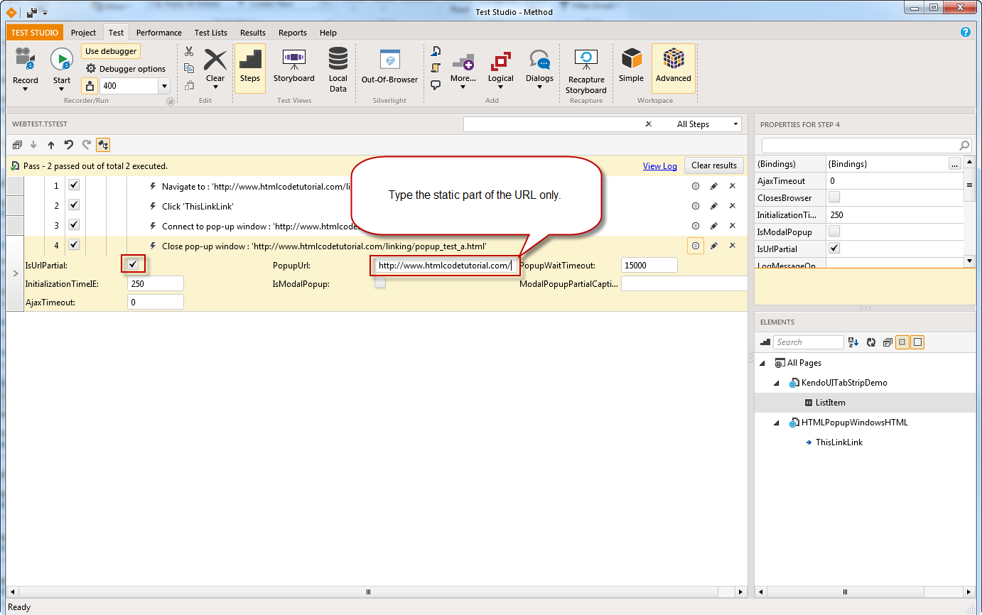Open the Help tab
Viewport: 982px width, 615px height.
click(328, 33)
